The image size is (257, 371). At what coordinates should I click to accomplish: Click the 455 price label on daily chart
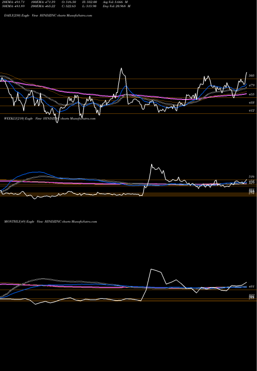coord(251,94)
